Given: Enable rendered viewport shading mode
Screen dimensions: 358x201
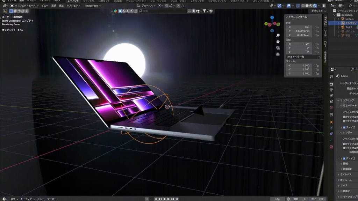Looking at the screenshot, I should [x=315, y=6].
